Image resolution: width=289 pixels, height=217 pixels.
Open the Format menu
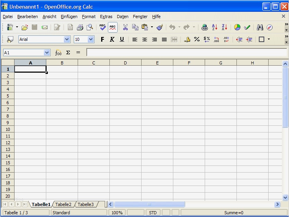coord(89,17)
